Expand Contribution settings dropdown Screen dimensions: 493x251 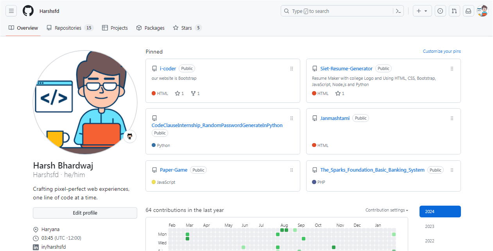click(x=387, y=210)
